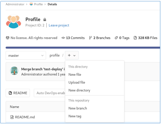Click the README.md file icon

click(x=12, y=117)
